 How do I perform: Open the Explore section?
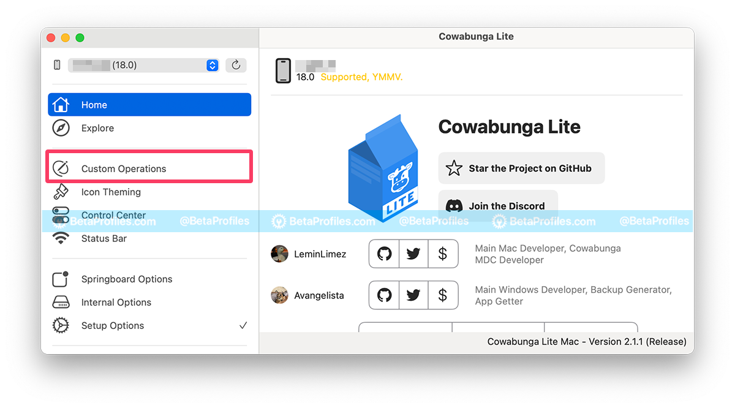149,128
